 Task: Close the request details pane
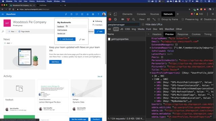(148, 34)
